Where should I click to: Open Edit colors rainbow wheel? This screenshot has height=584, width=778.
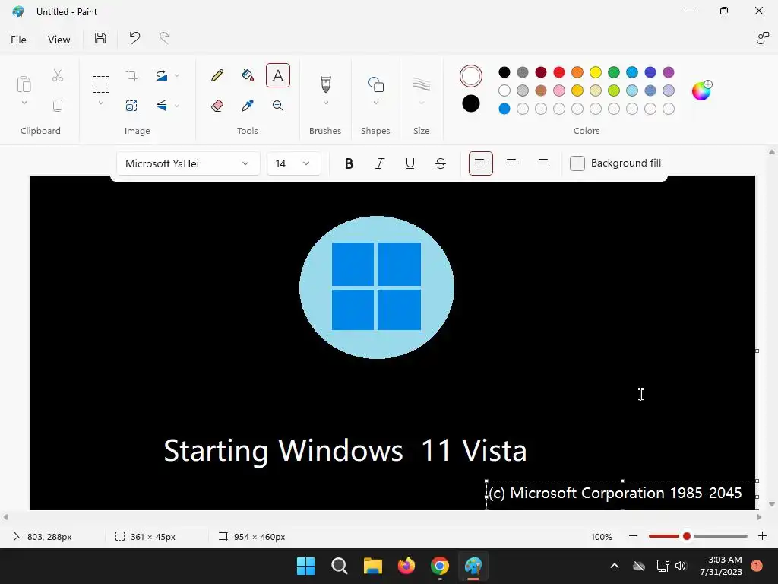(x=701, y=90)
